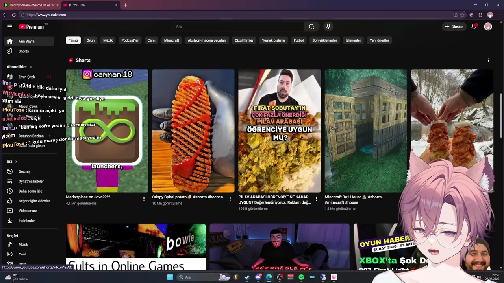The height and width of the screenshot is (283, 504).
Task: Open Daha sonra izle list
Action: click(x=29, y=191)
